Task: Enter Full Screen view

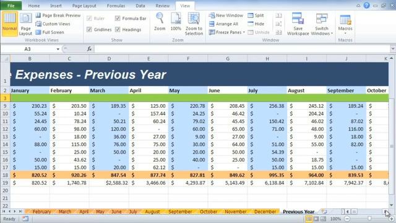Action: 49,32
